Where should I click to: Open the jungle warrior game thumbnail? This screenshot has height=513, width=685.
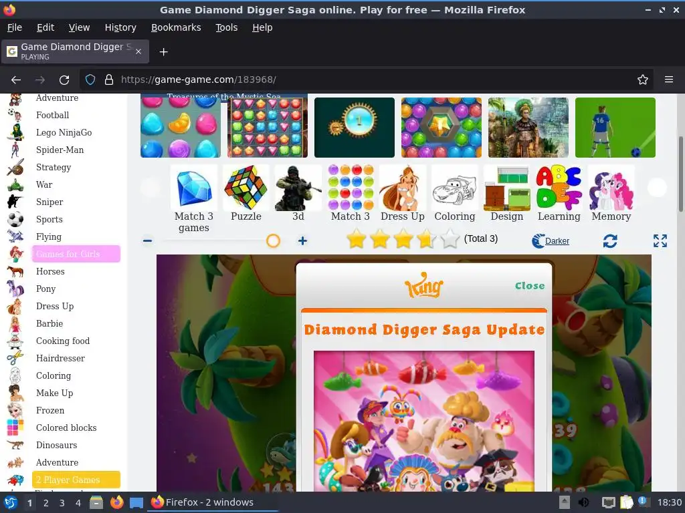click(x=528, y=128)
